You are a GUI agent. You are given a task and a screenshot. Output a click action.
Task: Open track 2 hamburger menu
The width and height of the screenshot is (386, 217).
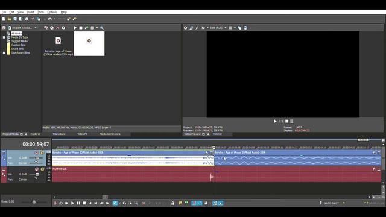pyautogui.click(x=4, y=169)
